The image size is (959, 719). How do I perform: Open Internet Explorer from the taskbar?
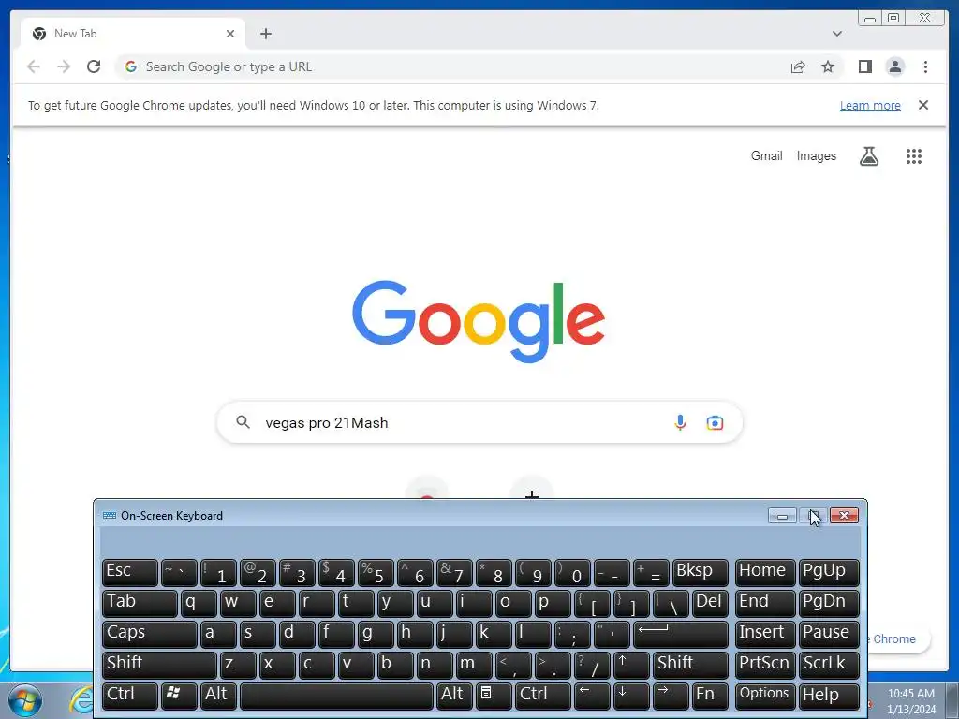81,700
